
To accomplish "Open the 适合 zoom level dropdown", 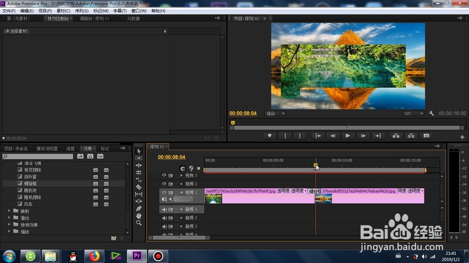I will 275,113.
